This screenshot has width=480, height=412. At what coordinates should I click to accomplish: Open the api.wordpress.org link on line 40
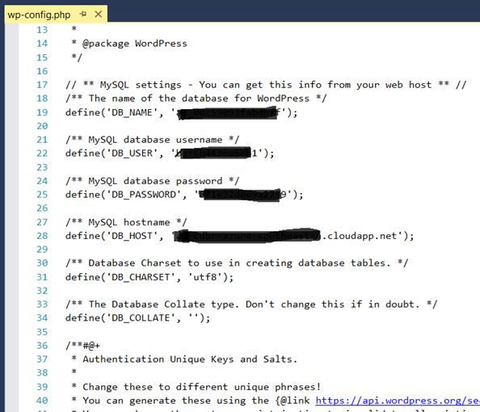point(398,401)
